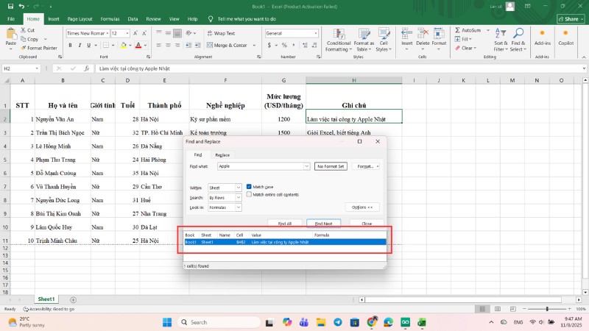Toggle Bold formatting in the ribbon
Screen dimensions: 589x331
pyautogui.click(x=69, y=46)
